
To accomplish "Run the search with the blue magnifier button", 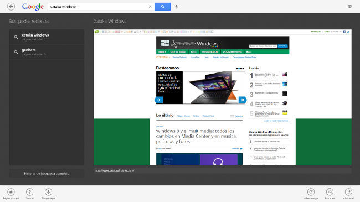I will click(x=163, y=7).
